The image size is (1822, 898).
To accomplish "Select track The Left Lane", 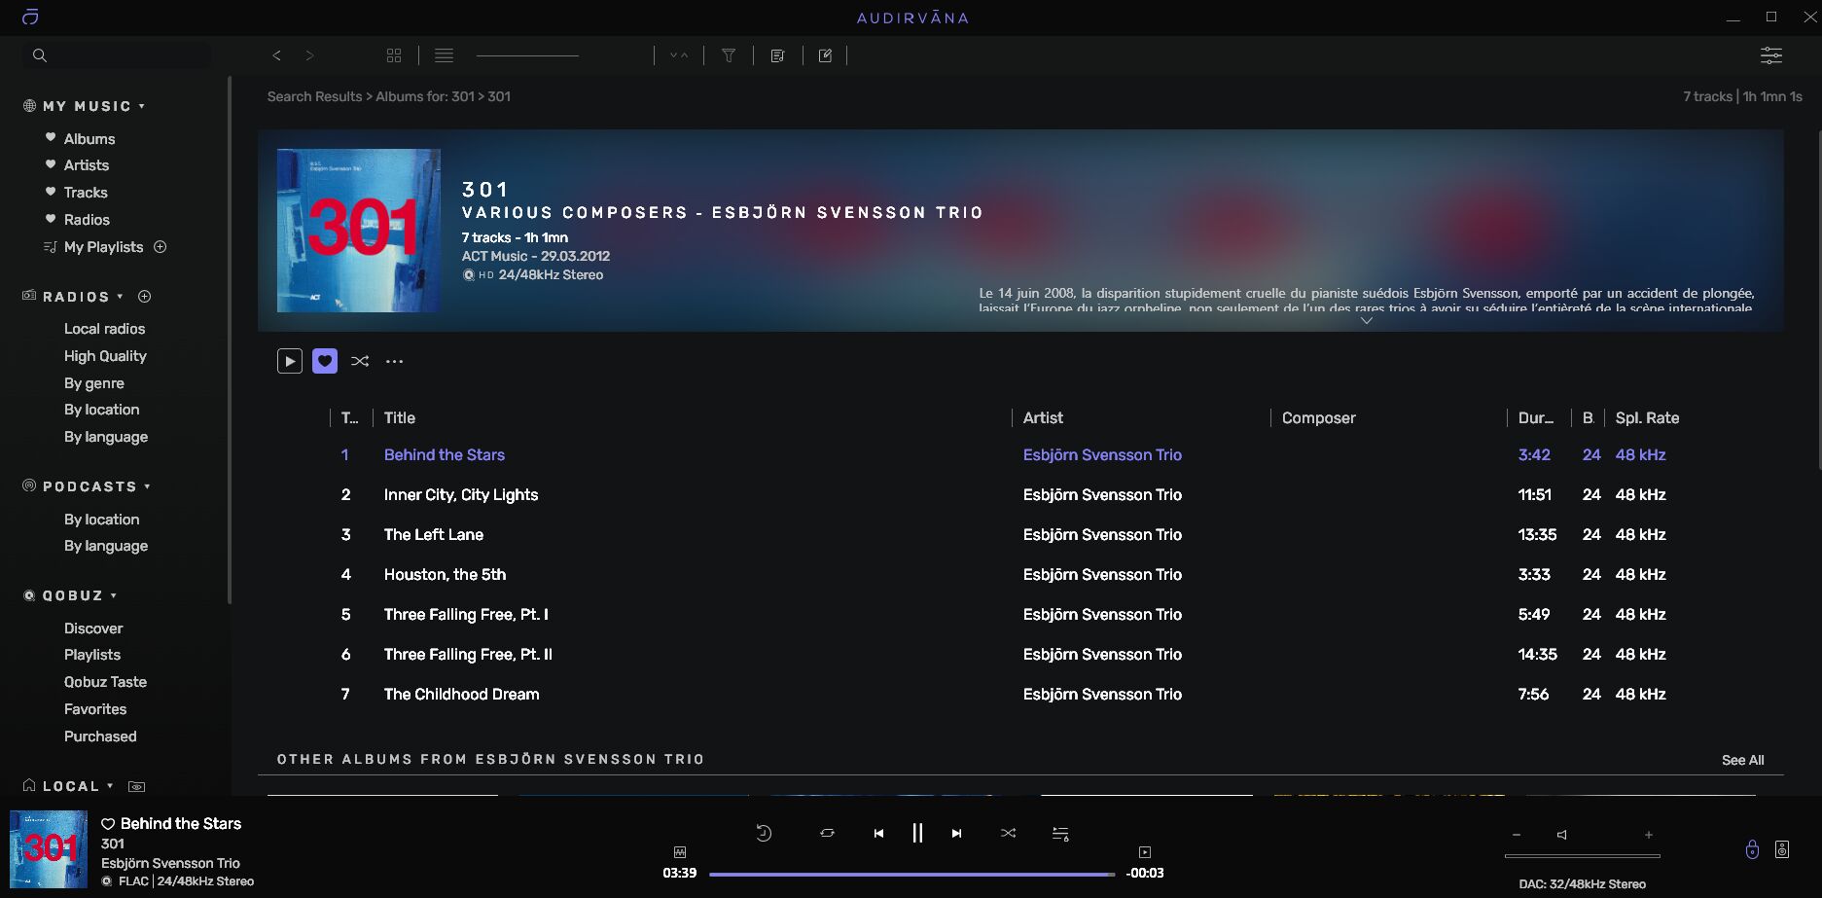I will click(x=434, y=534).
